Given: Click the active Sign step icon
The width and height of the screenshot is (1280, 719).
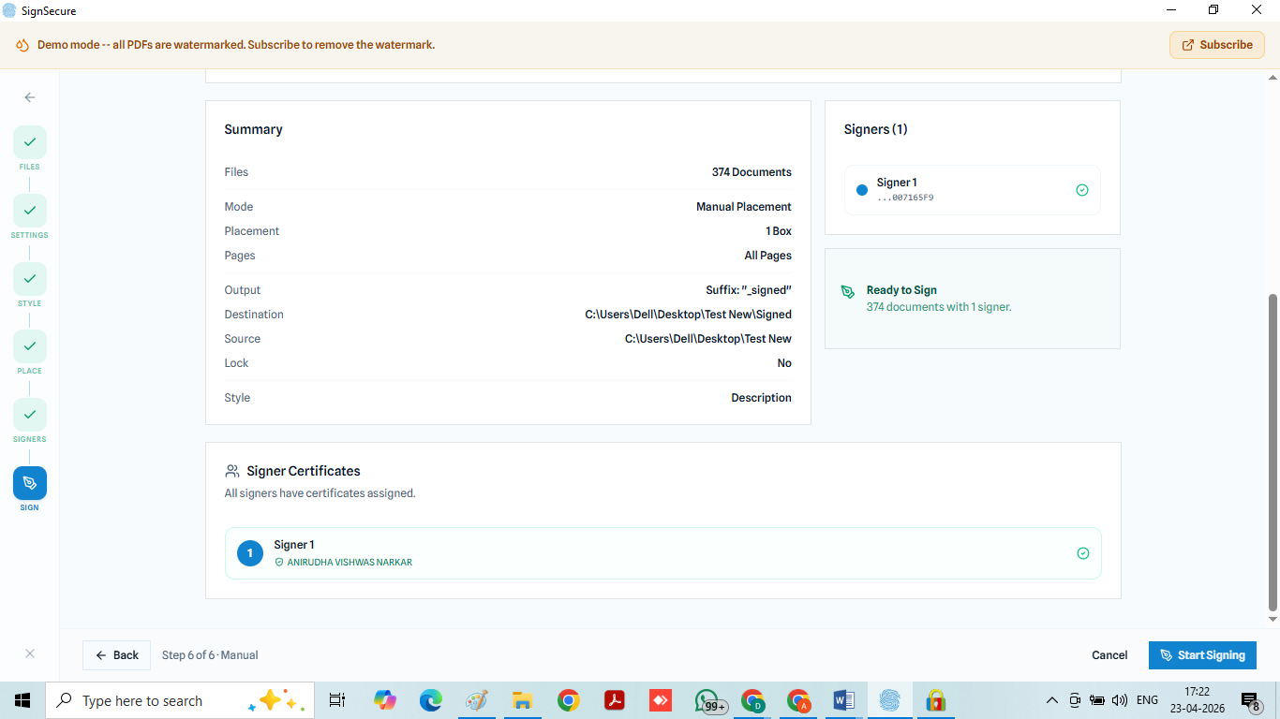Looking at the screenshot, I should point(30,483).
